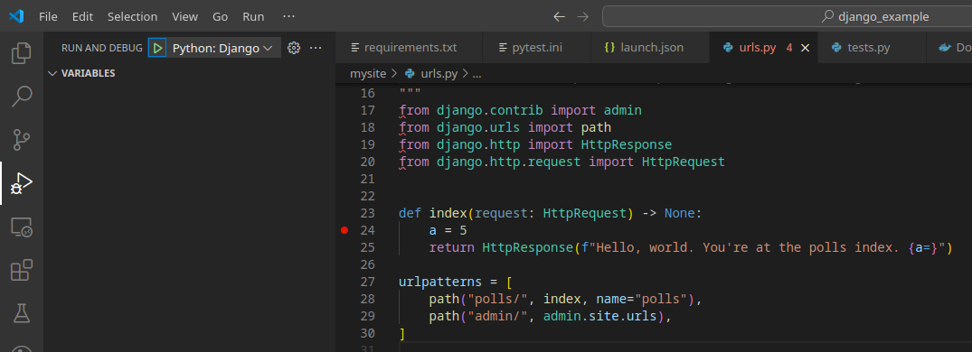Open launch.json via the gear icon
The height and width of the screenshot is (352, 972).
click(x=294, y=48)
